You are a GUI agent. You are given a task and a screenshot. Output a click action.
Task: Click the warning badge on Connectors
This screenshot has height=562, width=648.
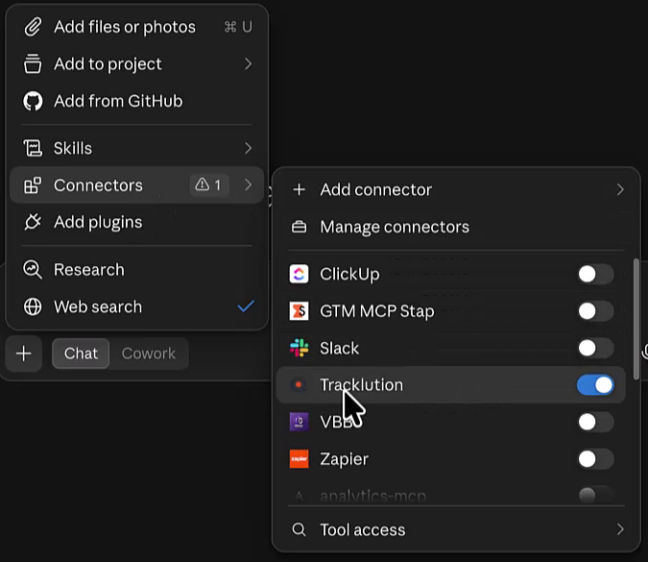(208, 184)
